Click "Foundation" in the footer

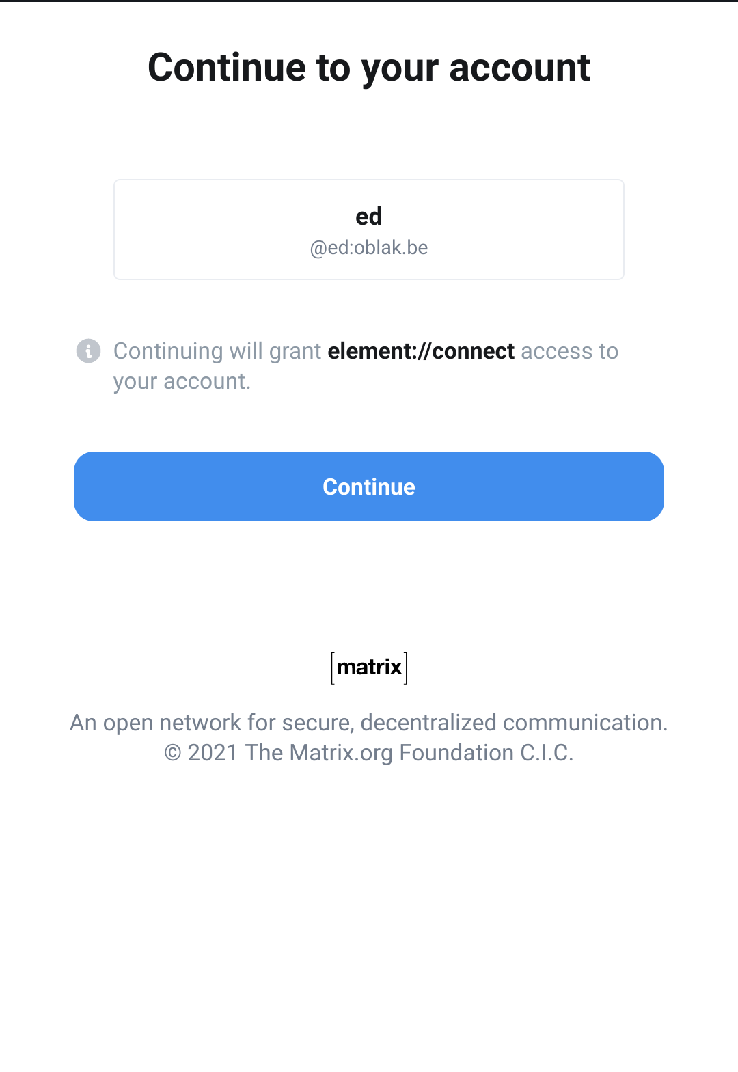tap(456, 753)
